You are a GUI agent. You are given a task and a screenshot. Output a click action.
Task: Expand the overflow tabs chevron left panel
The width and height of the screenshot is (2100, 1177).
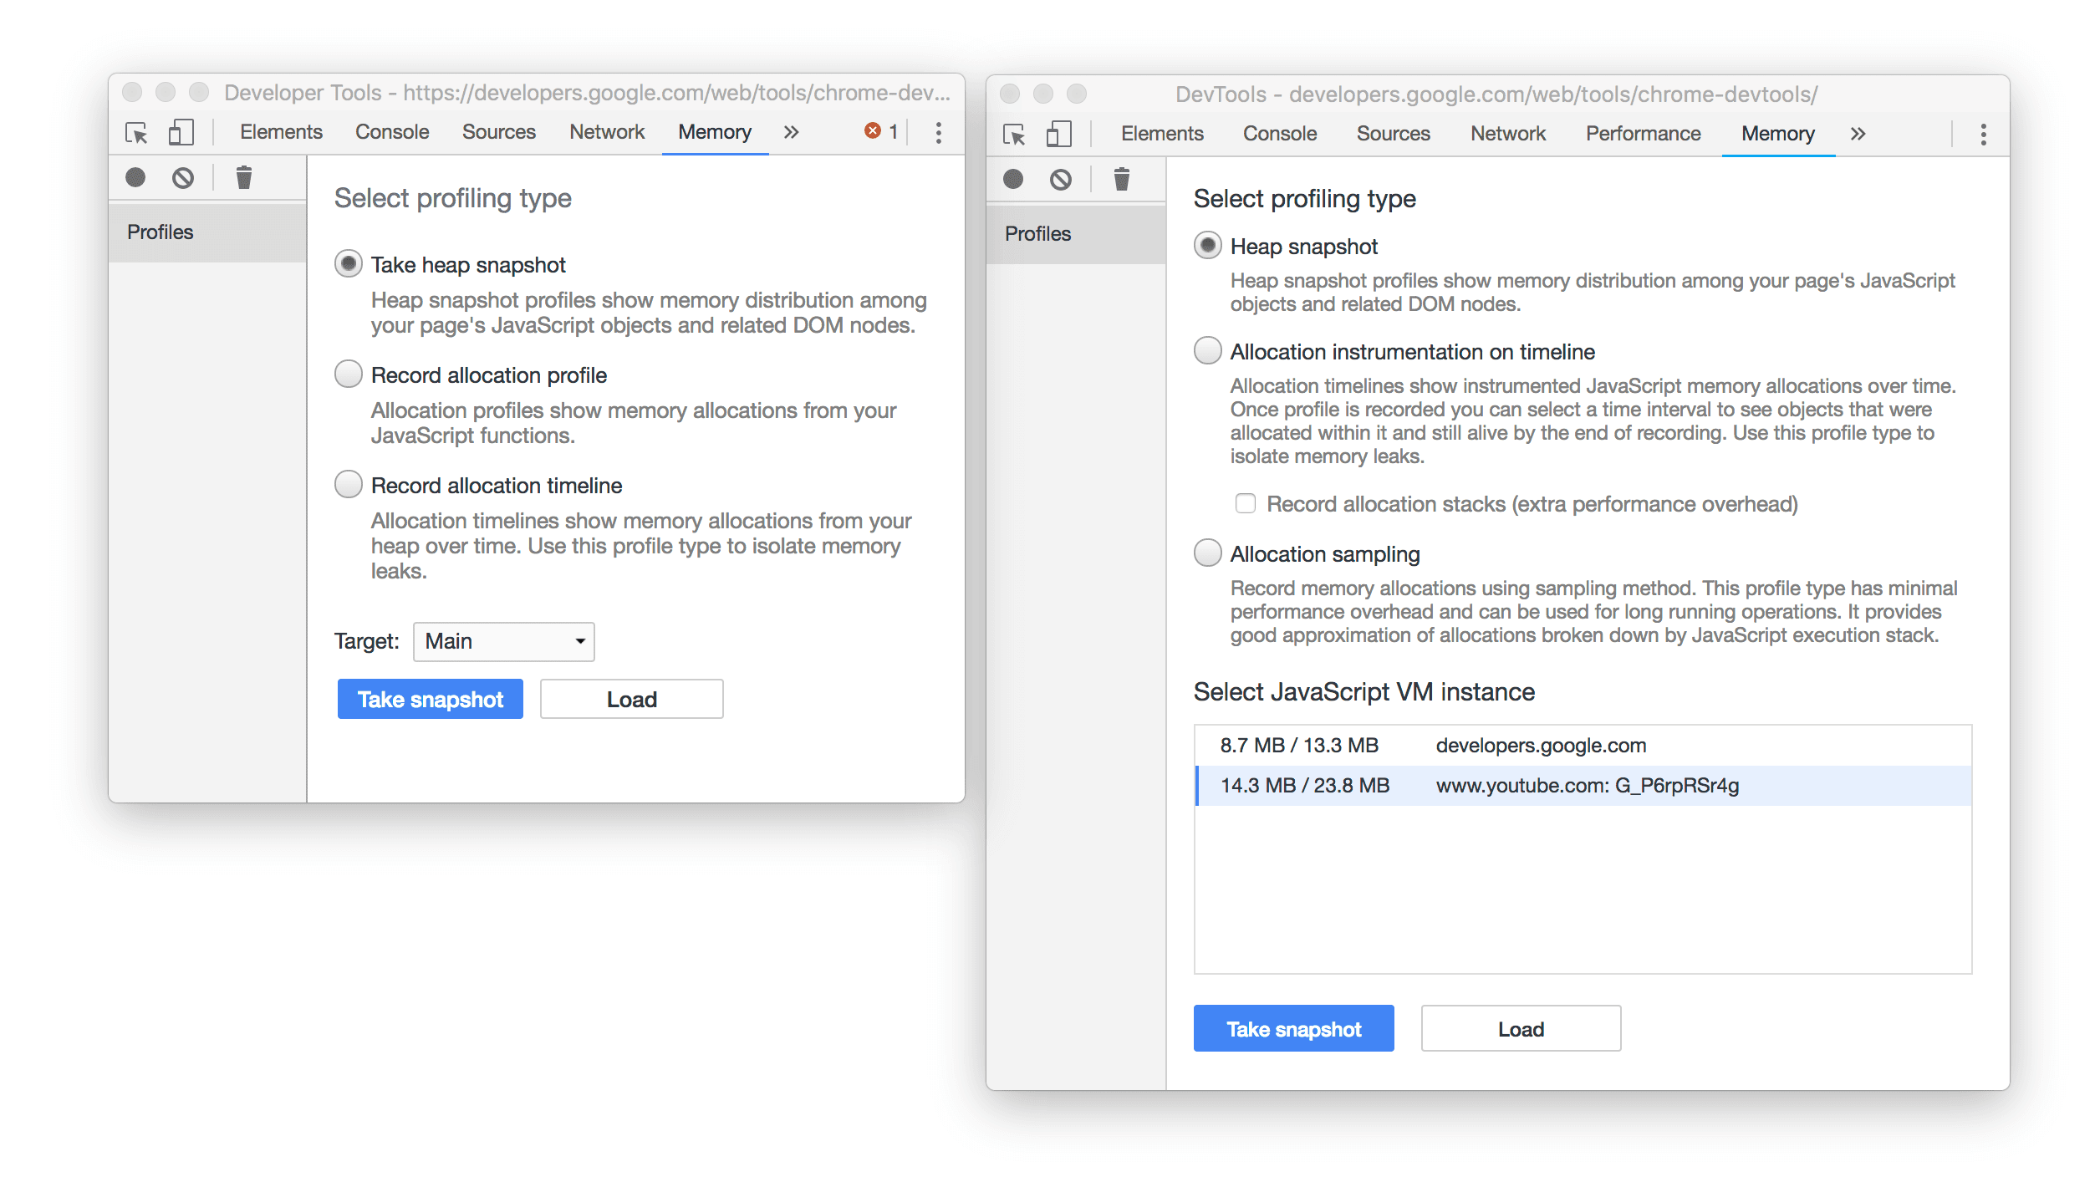(x=792, y=131)
